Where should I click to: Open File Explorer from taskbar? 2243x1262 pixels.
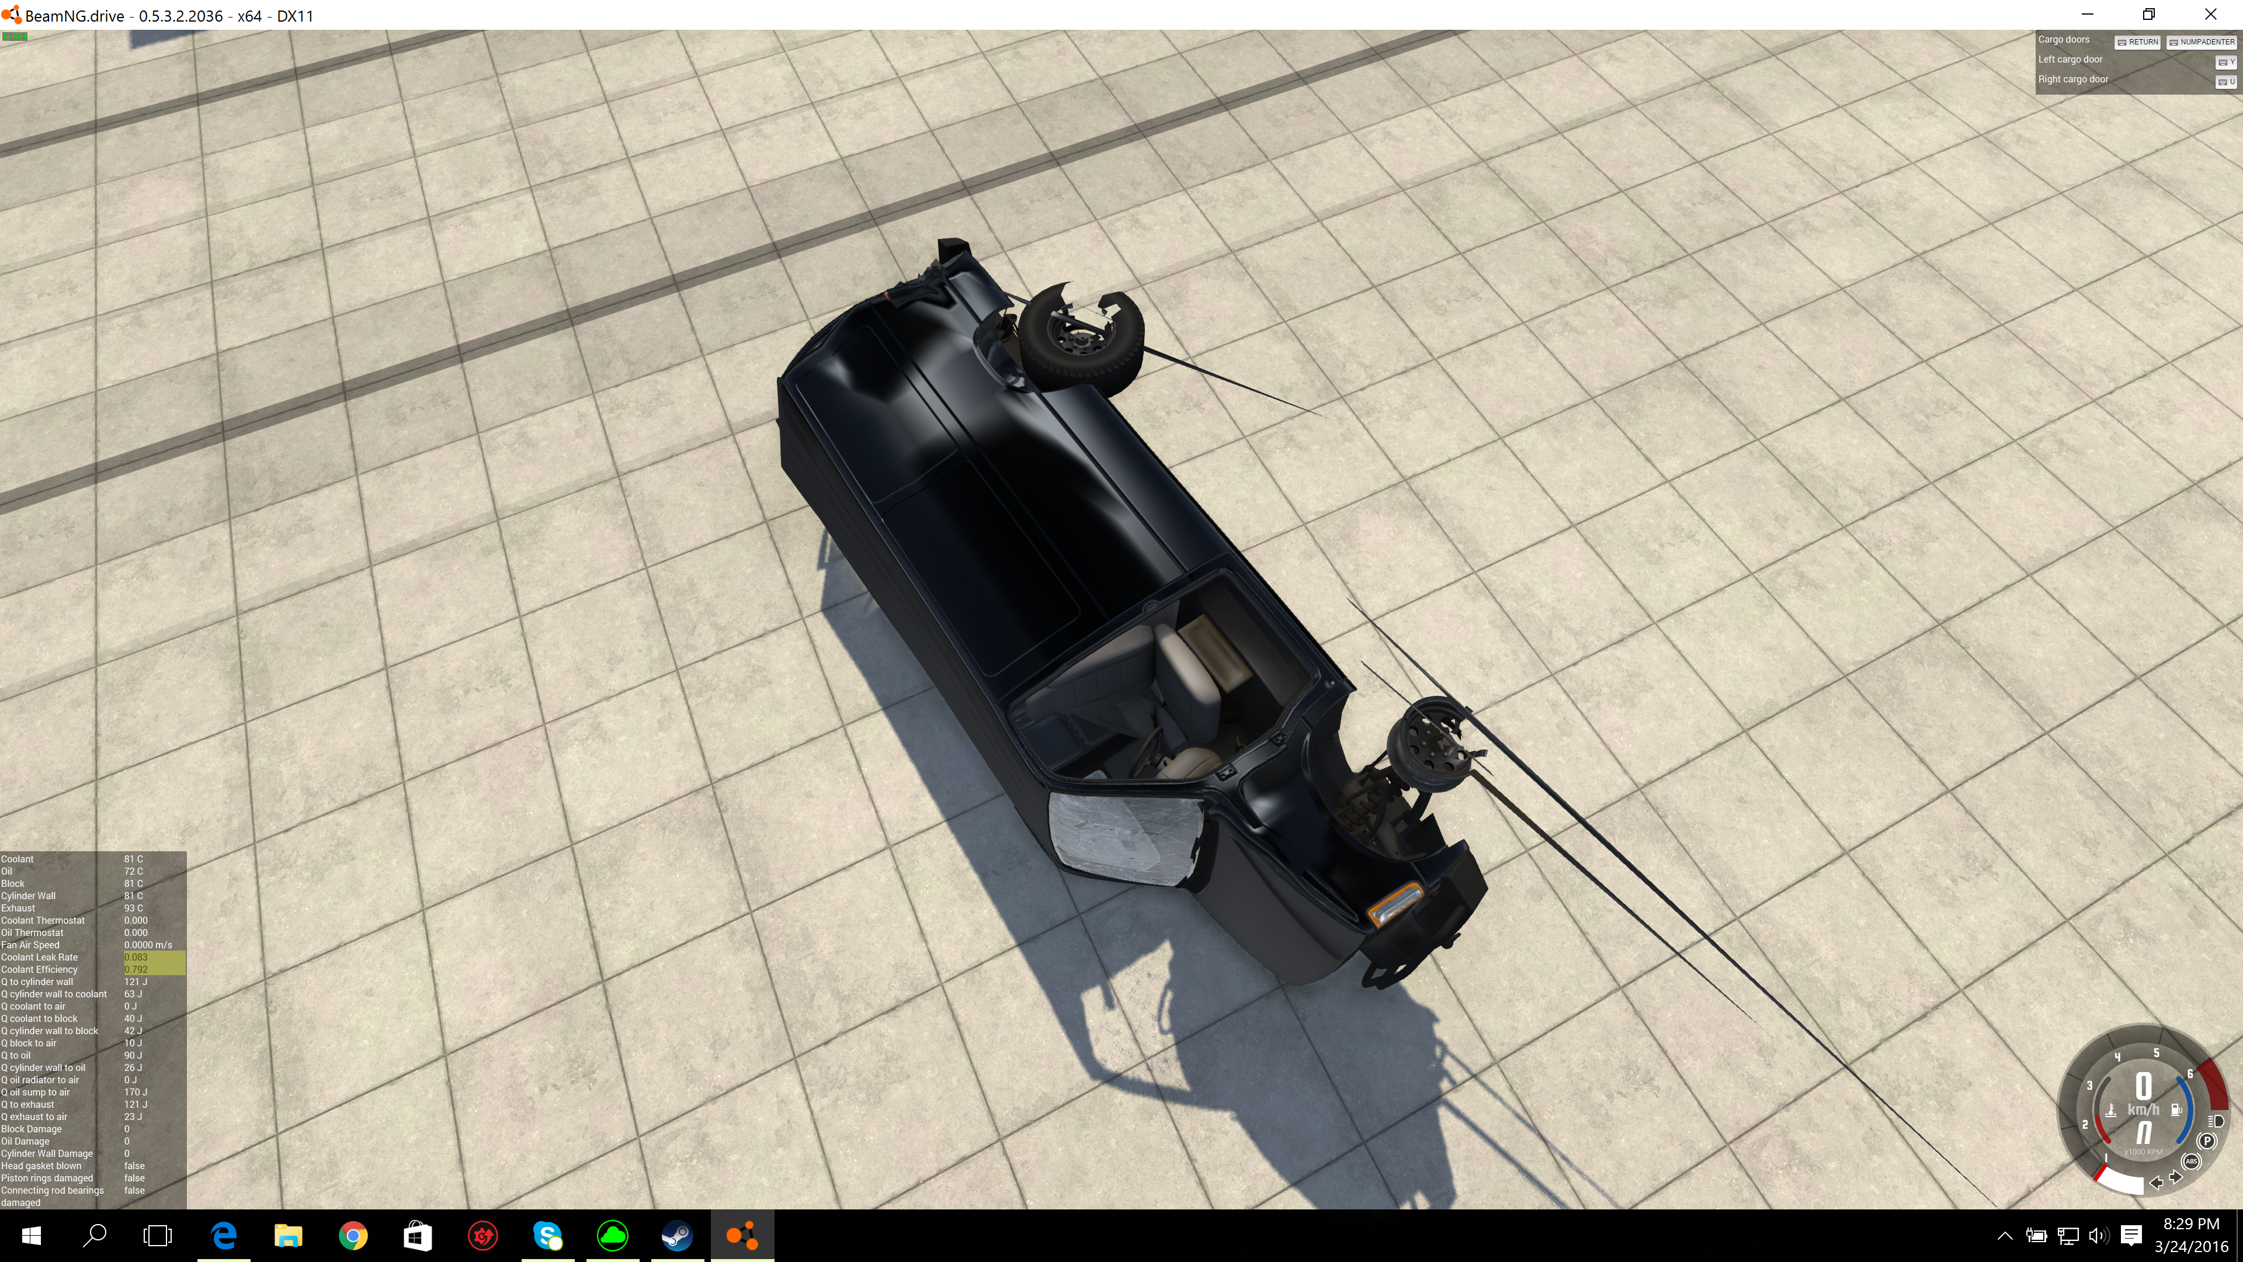(x=288, y=1235)
